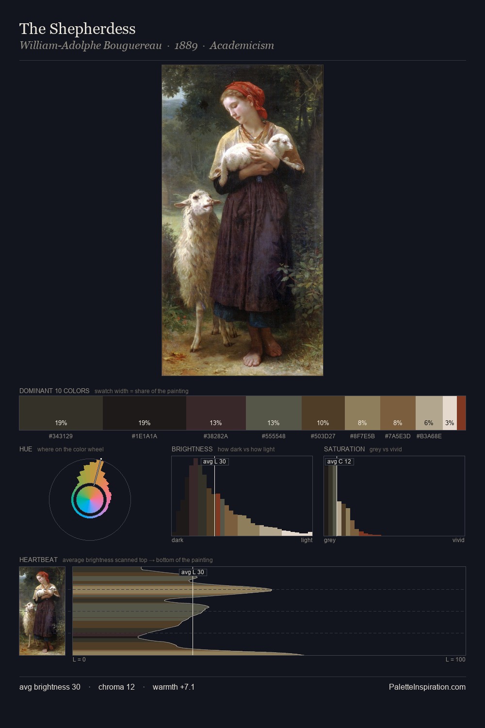Click the dark label under Brightness histogram
The height and width of the screenshot is (728, 485).
coord(178,540)
